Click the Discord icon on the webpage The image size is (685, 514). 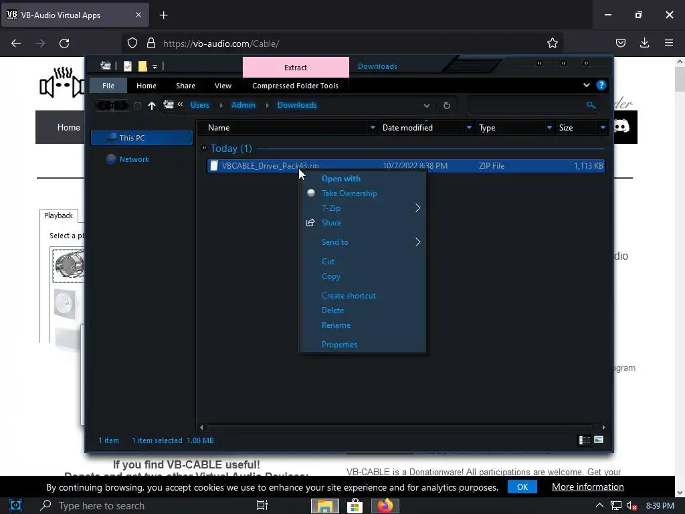(622, 127)
